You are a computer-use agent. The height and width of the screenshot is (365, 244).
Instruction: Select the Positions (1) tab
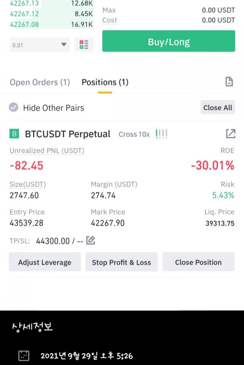[105, 82]
